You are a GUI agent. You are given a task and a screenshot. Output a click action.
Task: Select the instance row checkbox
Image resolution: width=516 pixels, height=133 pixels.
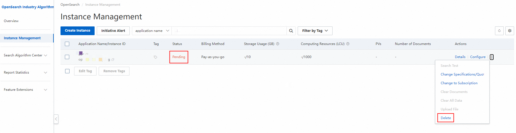67,57
